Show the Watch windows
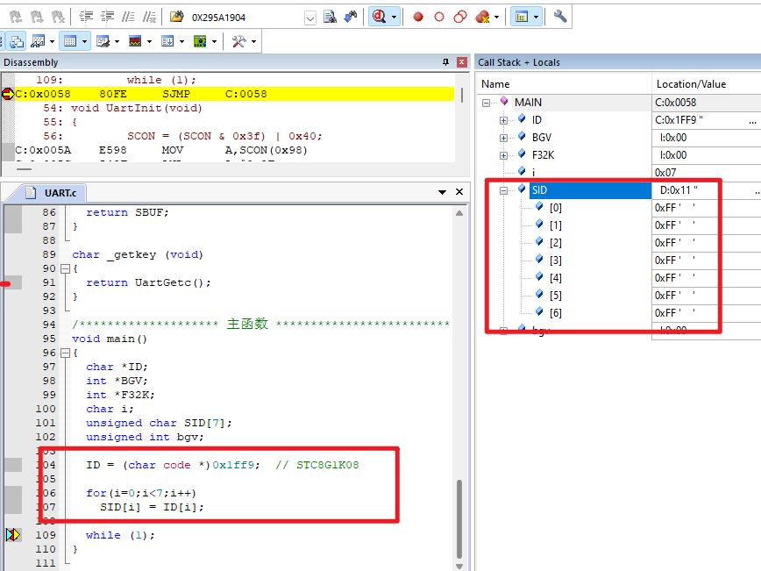 coord(38,41)
